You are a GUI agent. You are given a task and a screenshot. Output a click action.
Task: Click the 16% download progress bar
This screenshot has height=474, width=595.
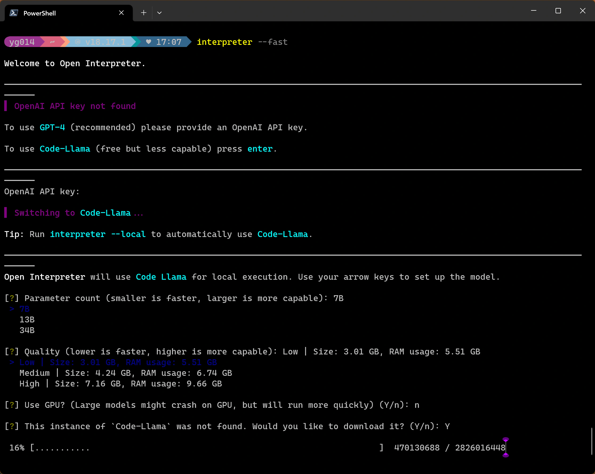coord(207,448)
